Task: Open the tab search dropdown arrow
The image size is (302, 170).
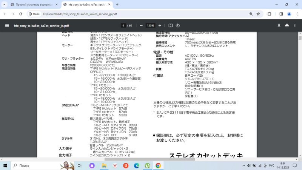Action: (4, 5)
